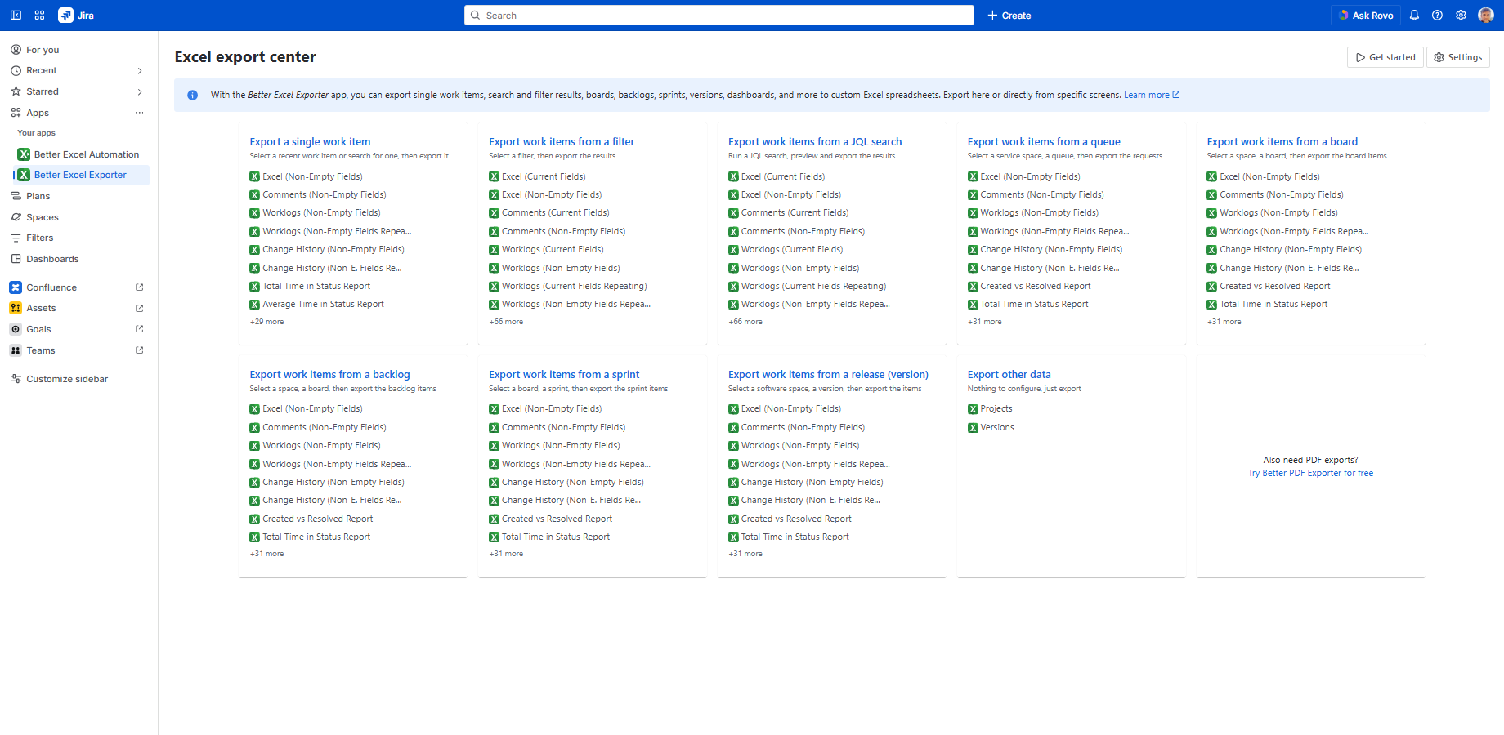The width and height of the screenshot is (1504, 735).
Task: Open the app switcher grid icon
Action: pyautogui.click(x=39, y=16)
